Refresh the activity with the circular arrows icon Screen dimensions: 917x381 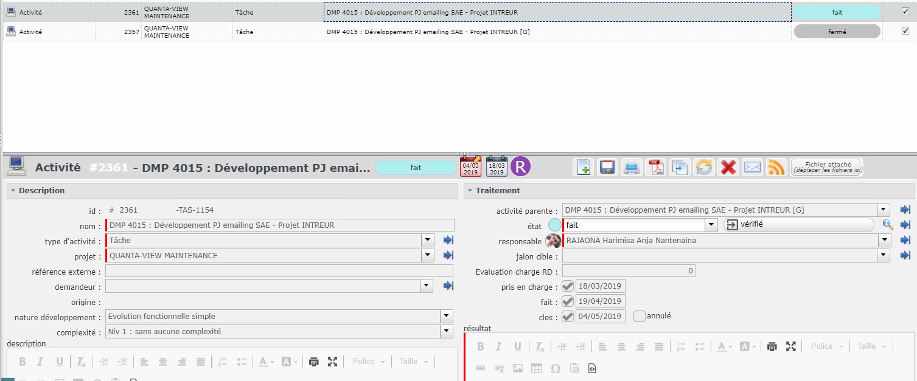[x=704, y=167]
